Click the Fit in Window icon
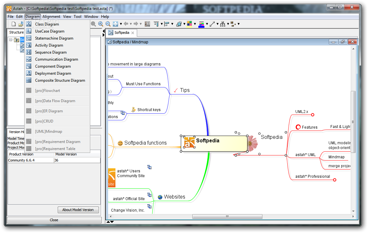The image size is (368, 233). click(x=115, y=24)
